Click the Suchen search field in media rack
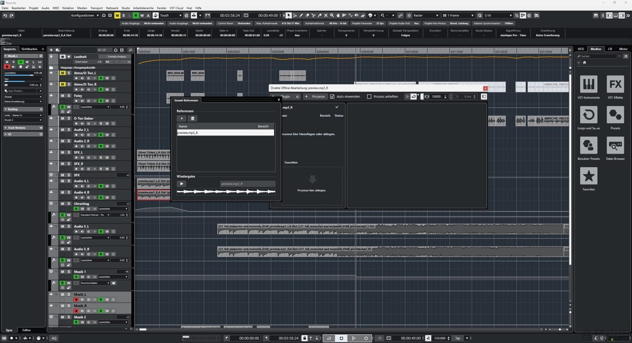Viewport: 632px width, 343px height. click(597, 56)
